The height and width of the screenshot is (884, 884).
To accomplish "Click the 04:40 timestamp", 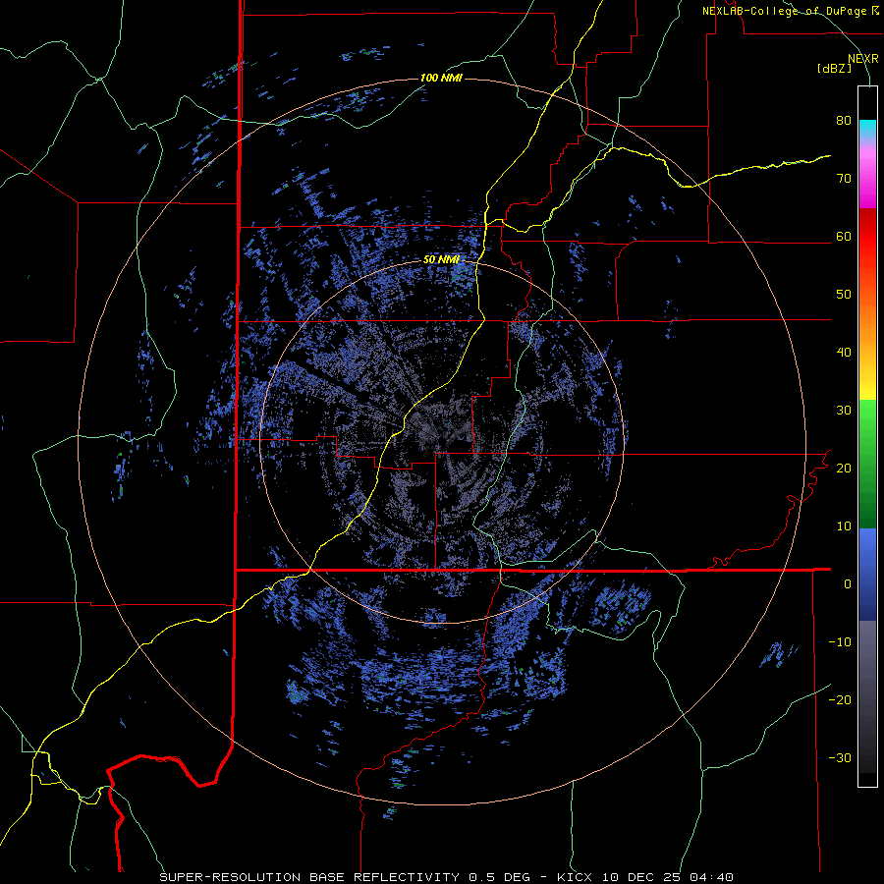I will (710, 877).
